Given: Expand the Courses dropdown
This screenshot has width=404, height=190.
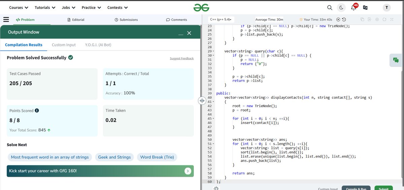Looking at the screenshot, I should click(19, 7).
